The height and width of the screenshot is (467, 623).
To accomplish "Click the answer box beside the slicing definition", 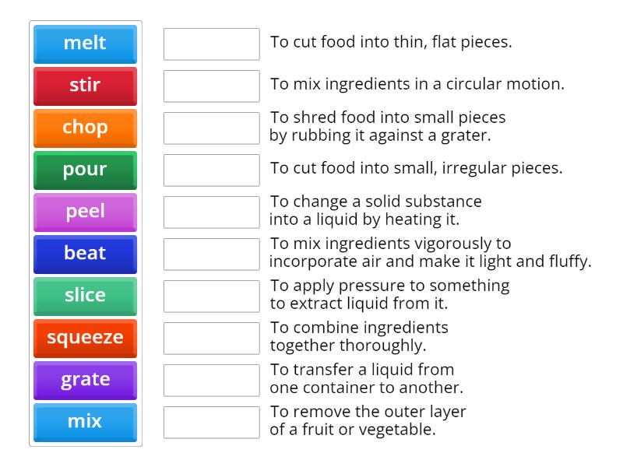I will pos(211,44).
